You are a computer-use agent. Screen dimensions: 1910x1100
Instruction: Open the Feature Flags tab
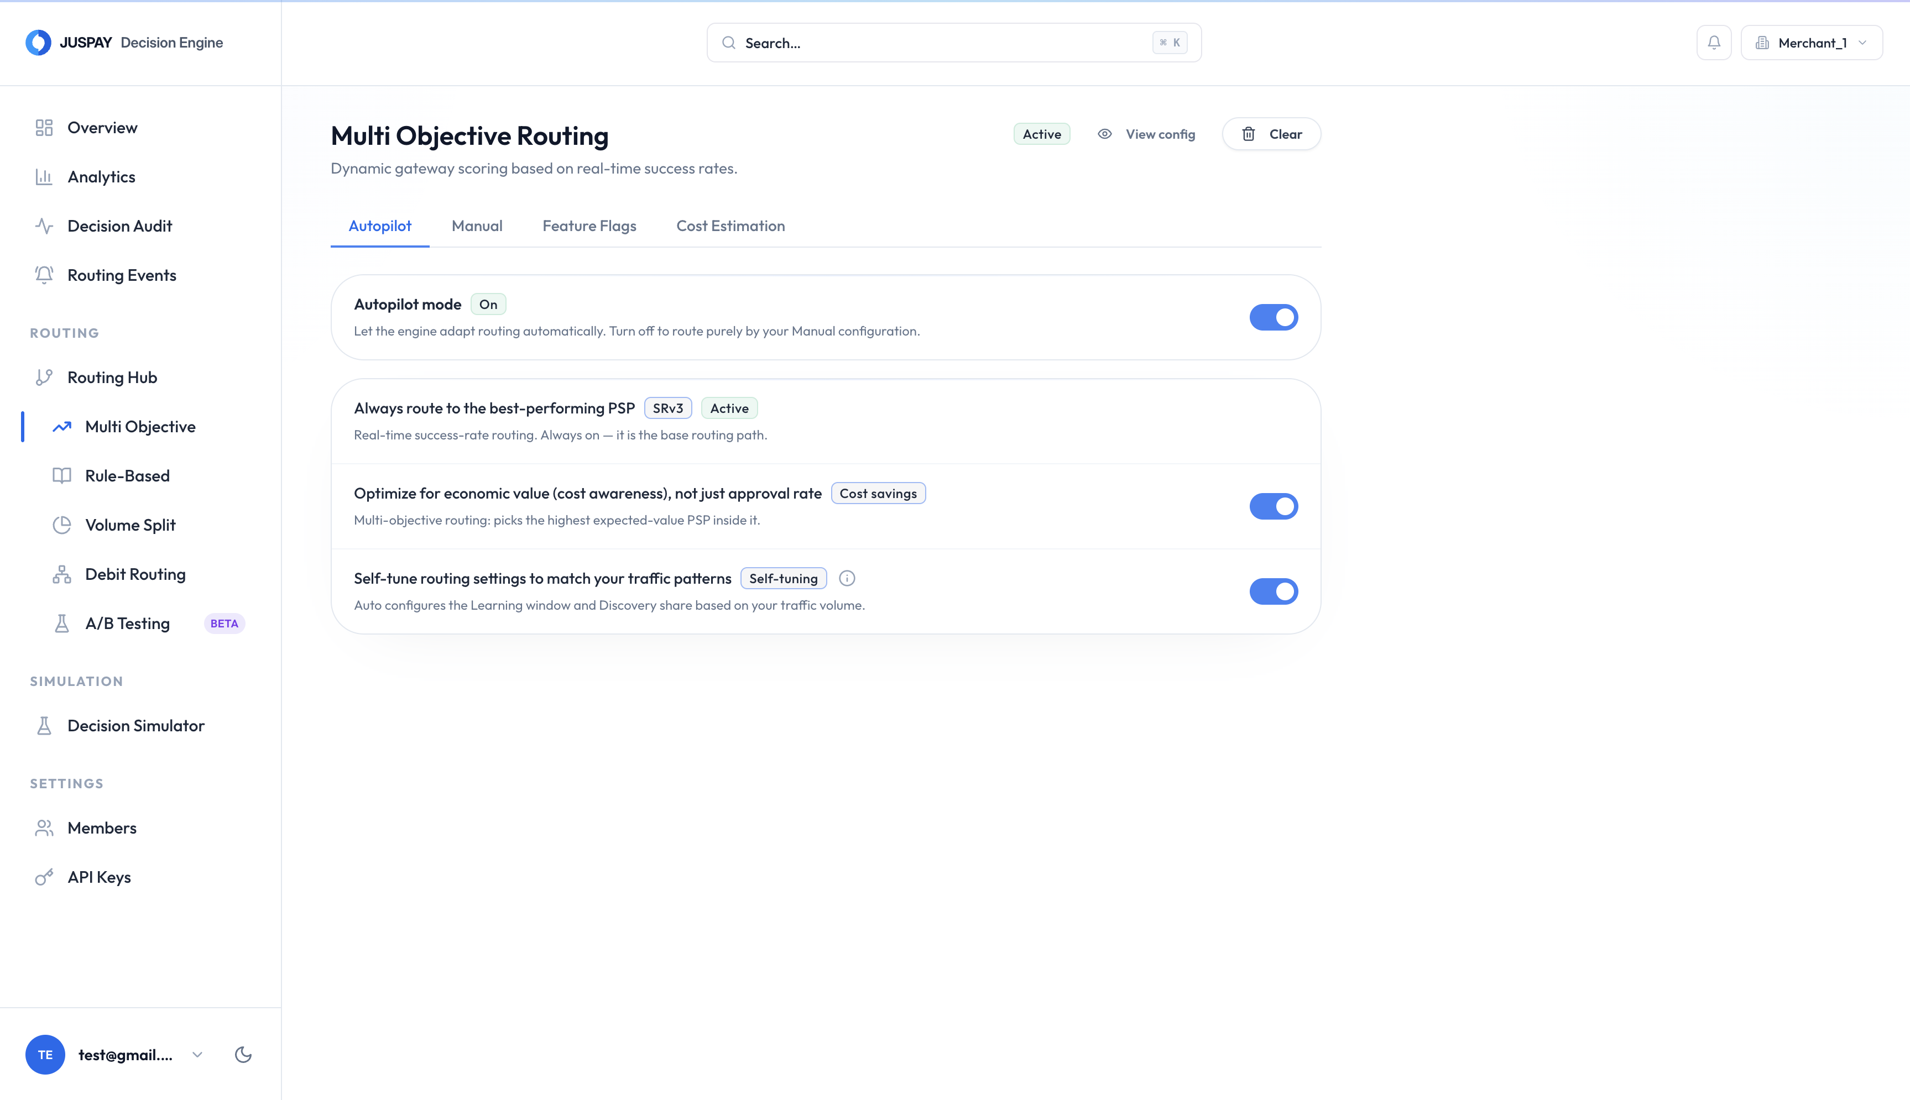point(589,226)
